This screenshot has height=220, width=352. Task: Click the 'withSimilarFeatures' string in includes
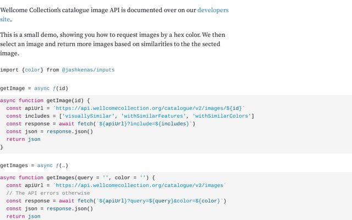point(154,116)
